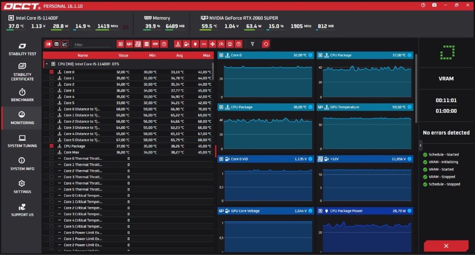Click info circle on CPU Package Power graph

pos(409,211)
